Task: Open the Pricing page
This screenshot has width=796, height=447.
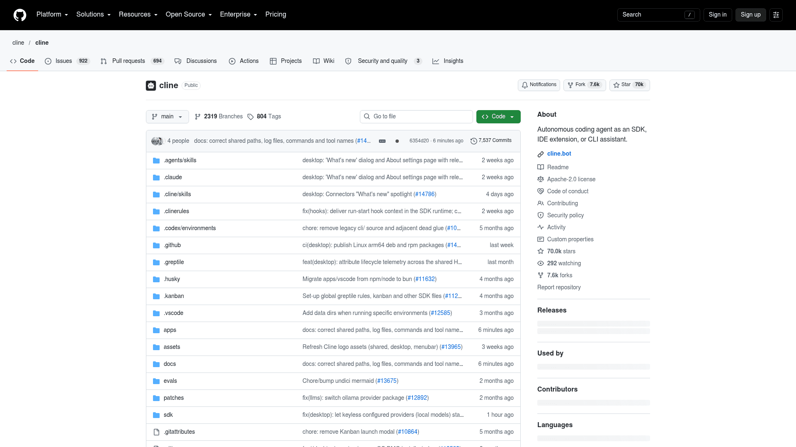Action: click(x=276, y=14)
